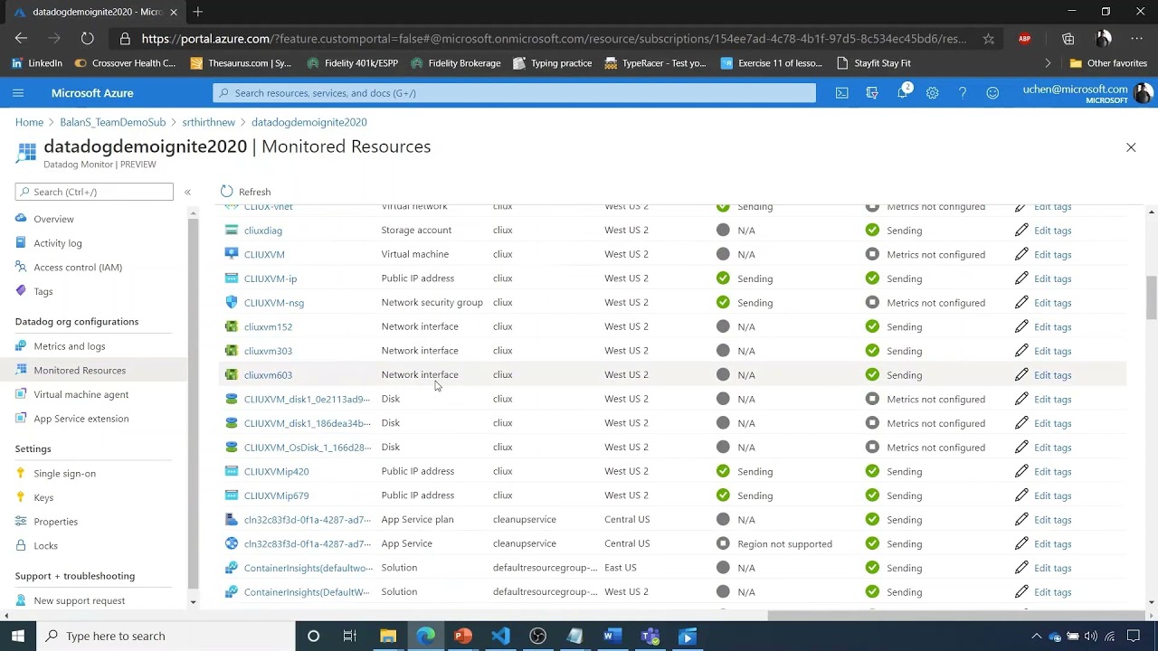
Task: Click the CLIUXVM virtual machine icon
Action: 232,254
